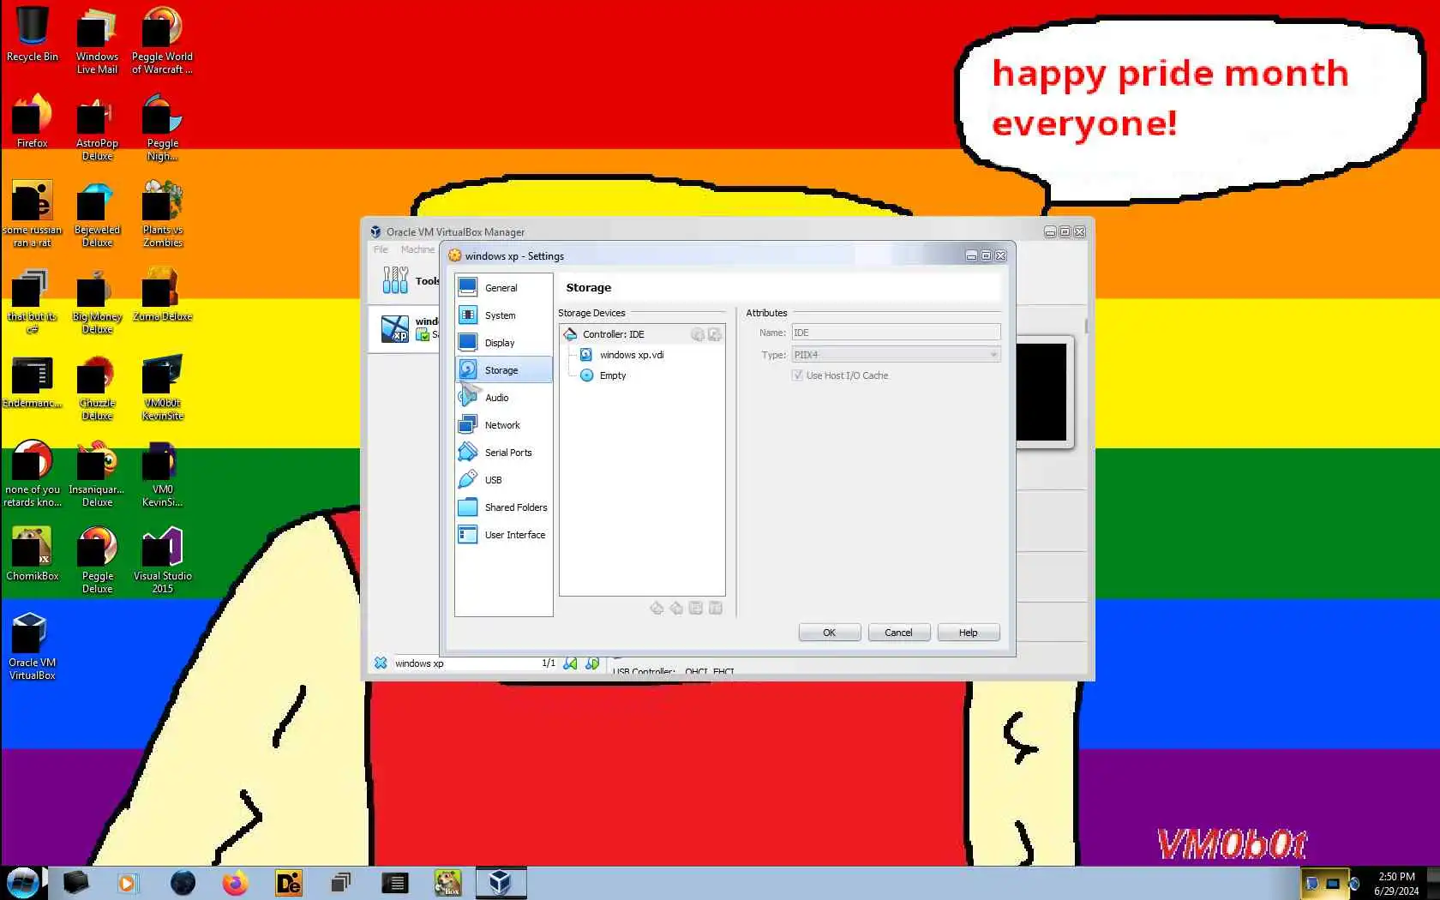The image size is (1440, 900).
Task: Remove storage attachment below device list
Action: (x=716, y=608)
